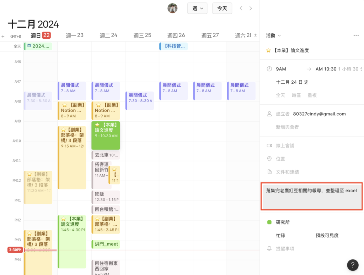
Task: Click the user profile avatar
Action: point(172,8)
